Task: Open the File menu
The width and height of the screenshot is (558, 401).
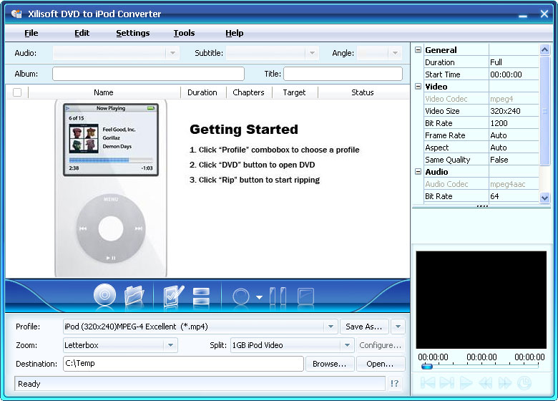Action: [x=31, y=33]
